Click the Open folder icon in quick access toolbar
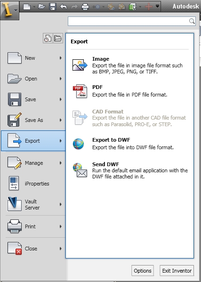Screen dimensions: 201x282 42,7
